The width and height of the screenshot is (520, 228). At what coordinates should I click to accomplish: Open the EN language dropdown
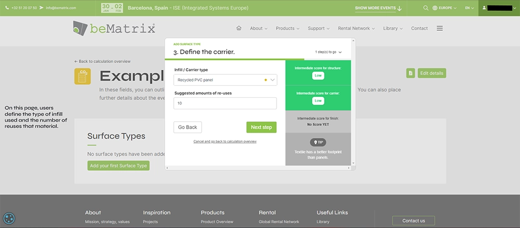469,8
